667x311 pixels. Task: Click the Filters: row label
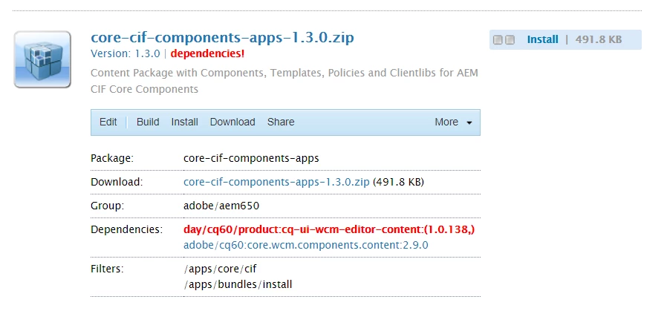coord(107,269)
